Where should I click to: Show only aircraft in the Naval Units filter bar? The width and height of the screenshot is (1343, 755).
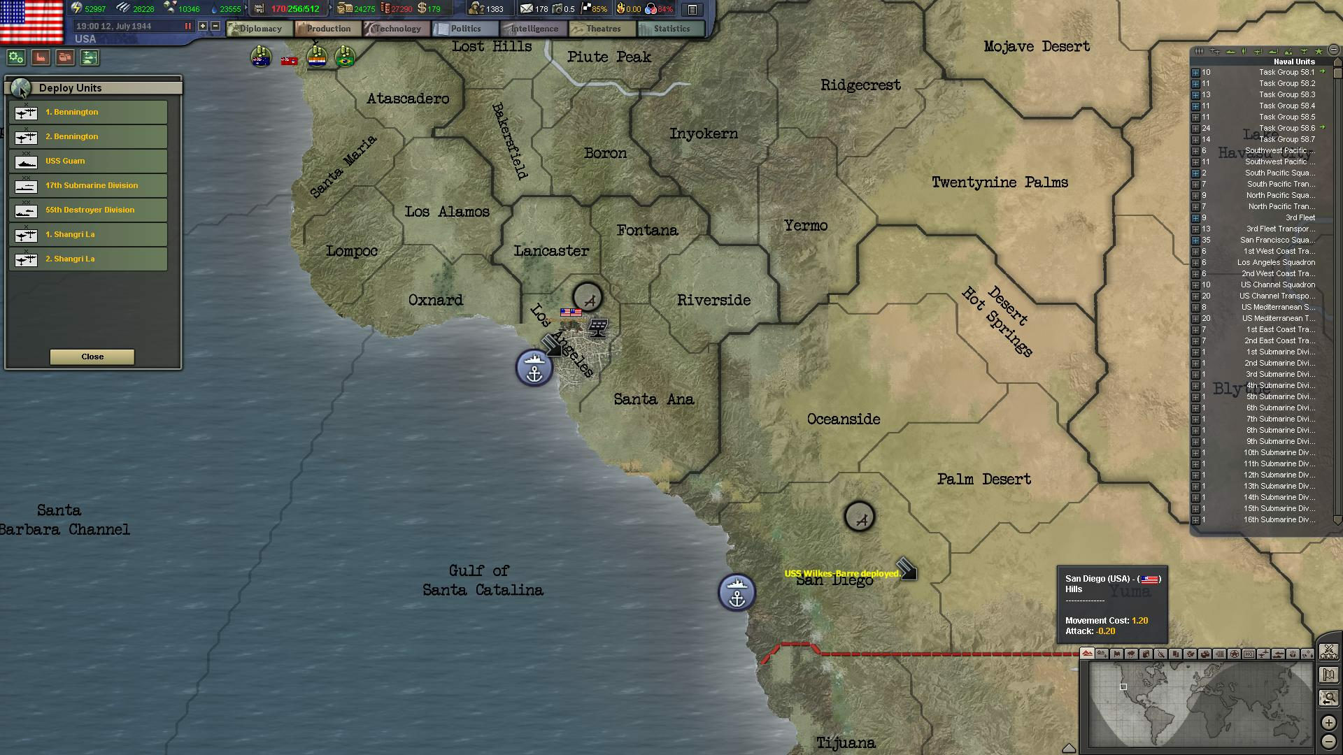point(1215,52)
